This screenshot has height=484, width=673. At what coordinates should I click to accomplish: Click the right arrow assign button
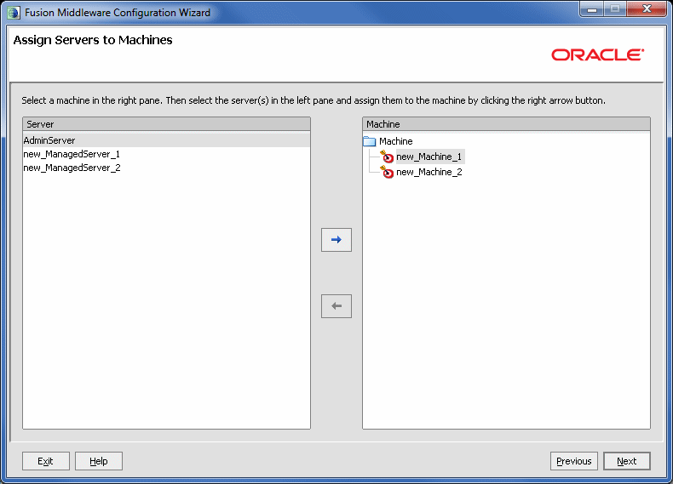pos(336,240)
